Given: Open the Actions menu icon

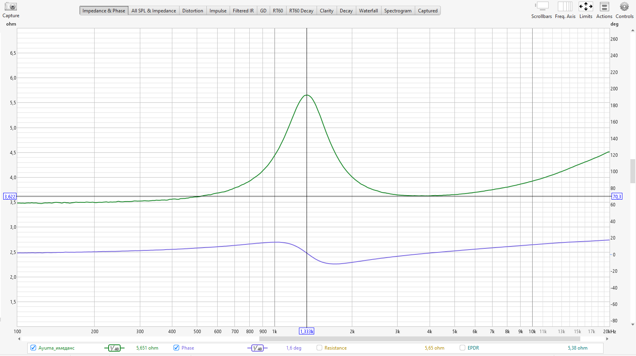Looking at the screenshot, I should pos(604,7).
